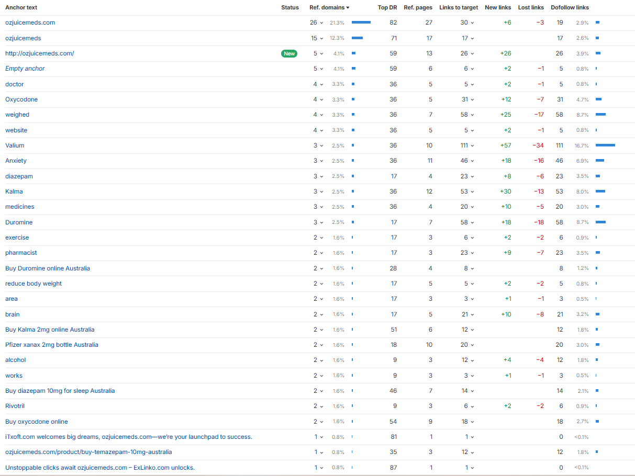Expand referring domains for Empty anchor row
This screenshot has height=476, width=635.
point(318,69)
